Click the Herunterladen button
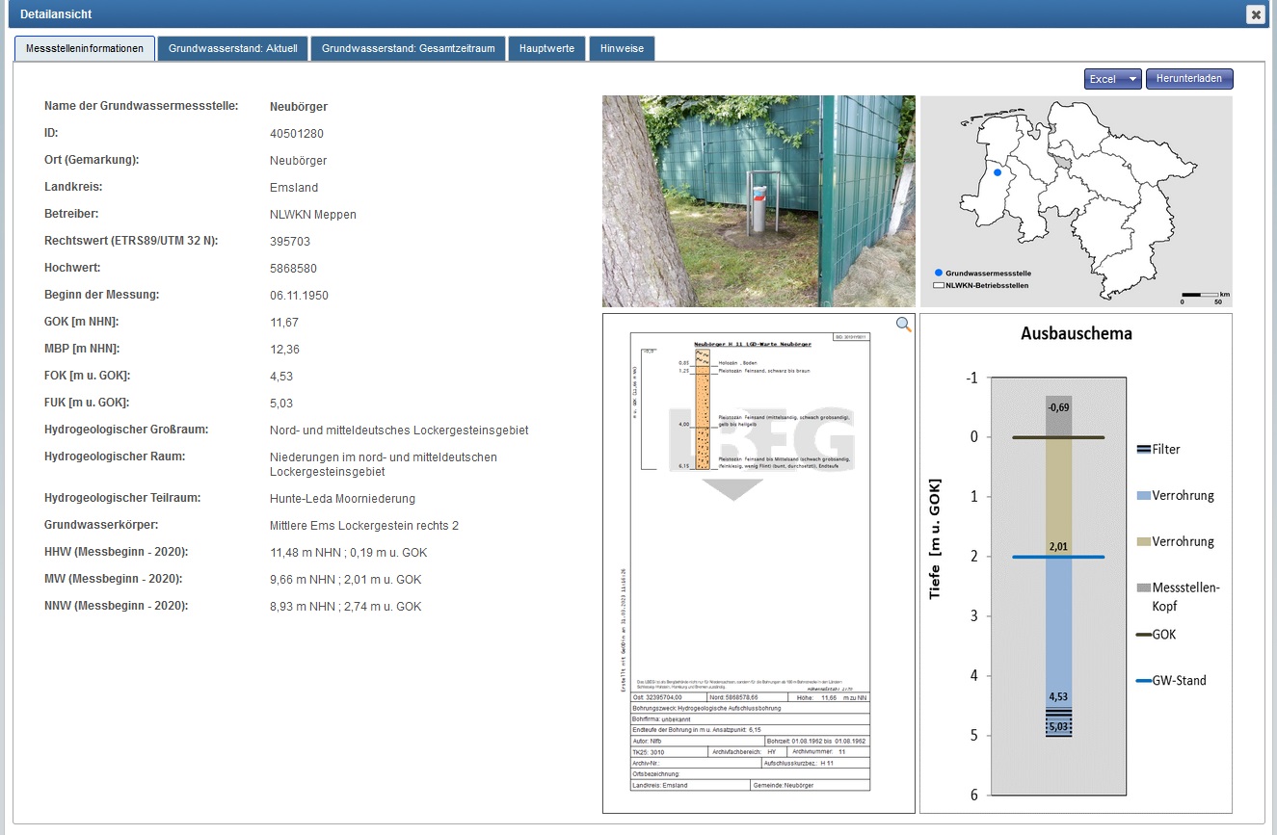Viewport: 1277px width, 835px height. pos(1189,79)
